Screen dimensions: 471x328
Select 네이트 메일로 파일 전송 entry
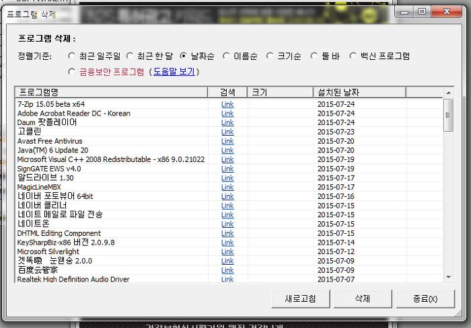(229, 214)
